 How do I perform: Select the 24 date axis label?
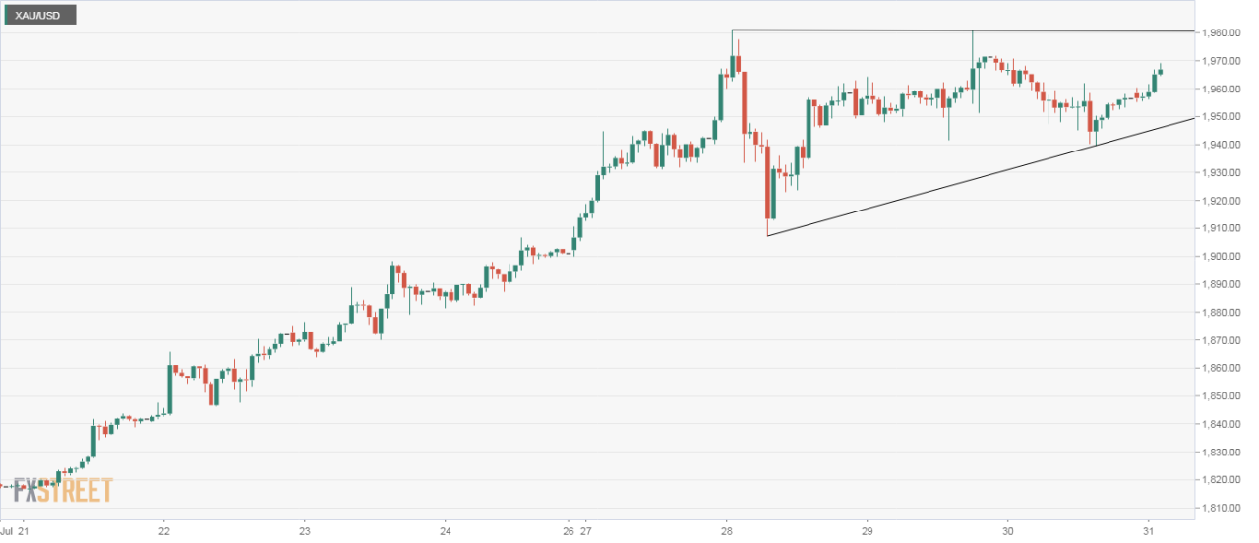click(445, 526)
